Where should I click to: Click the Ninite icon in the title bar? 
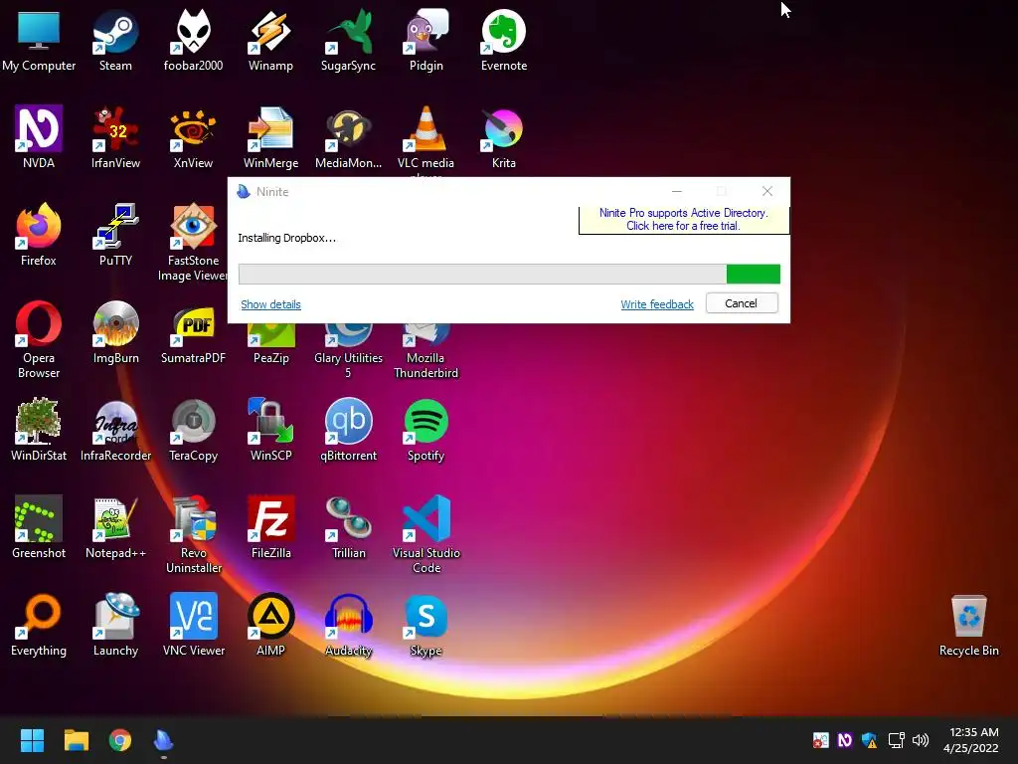tap(244, 191)
